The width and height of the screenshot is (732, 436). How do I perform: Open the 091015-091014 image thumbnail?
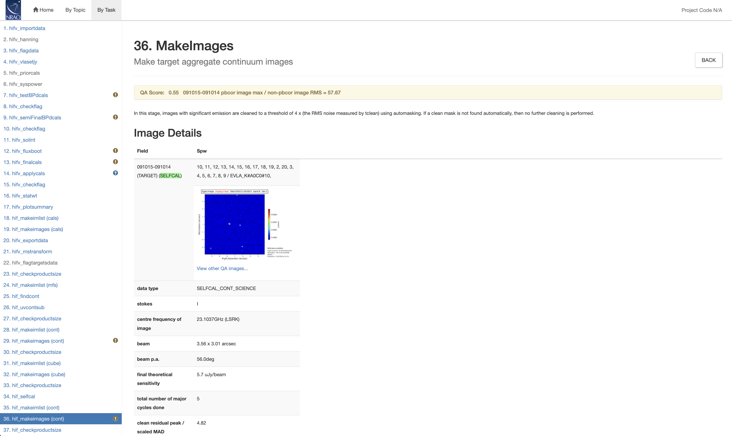coord(245,224)
